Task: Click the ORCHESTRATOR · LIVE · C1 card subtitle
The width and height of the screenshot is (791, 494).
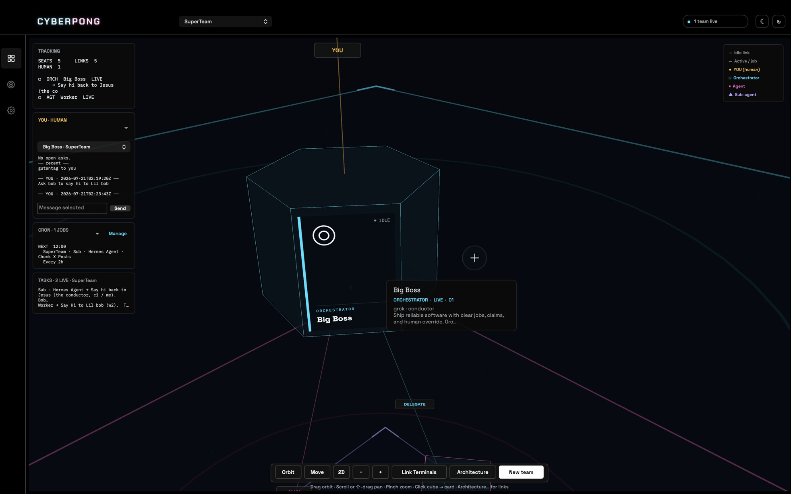Action: [x=423, y=300]
